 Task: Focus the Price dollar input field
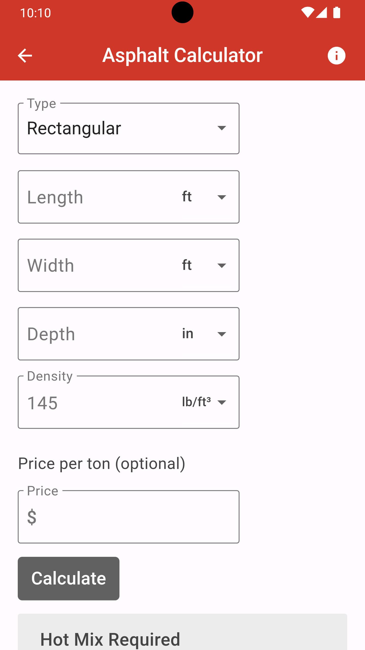pos(129,517)
